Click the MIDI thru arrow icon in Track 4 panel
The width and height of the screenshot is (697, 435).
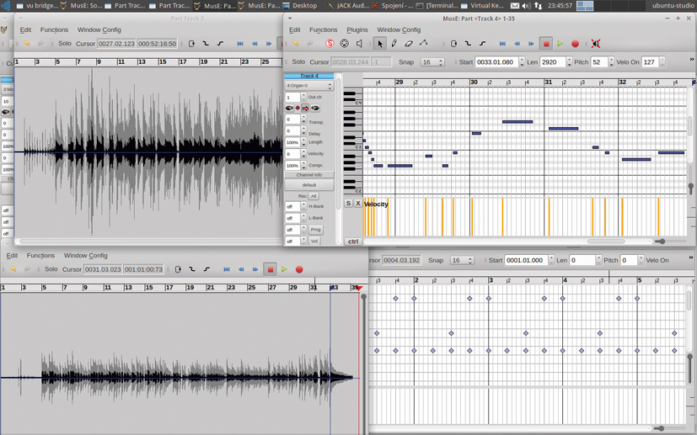(305, 108)
